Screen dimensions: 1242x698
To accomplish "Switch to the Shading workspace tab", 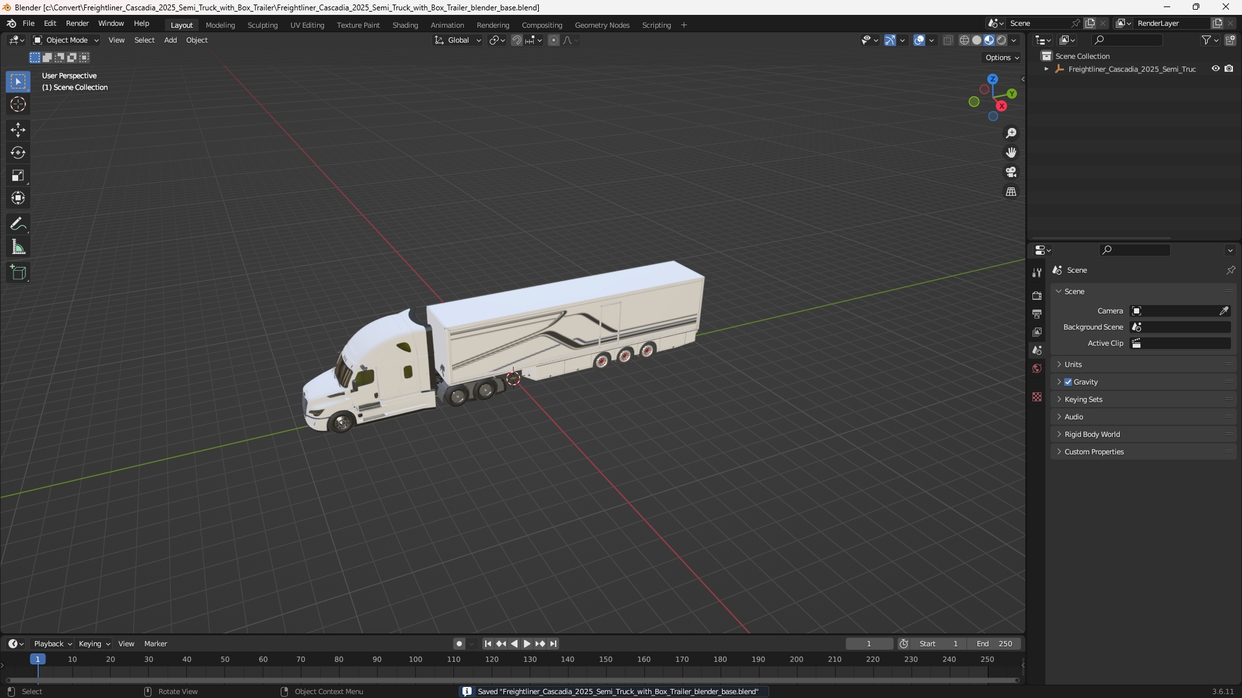I will [x=405, y=25].
